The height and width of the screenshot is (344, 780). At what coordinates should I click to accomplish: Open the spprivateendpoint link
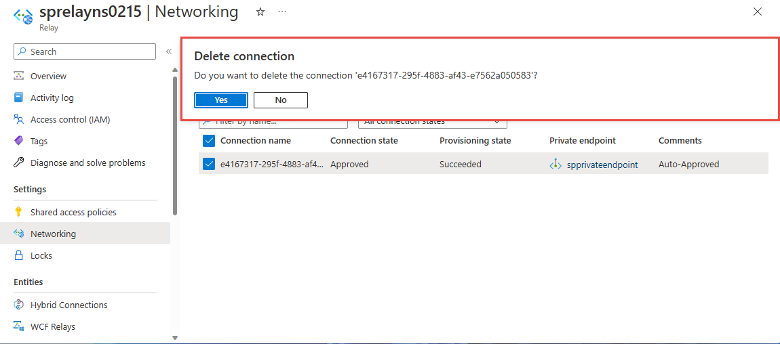602,165
